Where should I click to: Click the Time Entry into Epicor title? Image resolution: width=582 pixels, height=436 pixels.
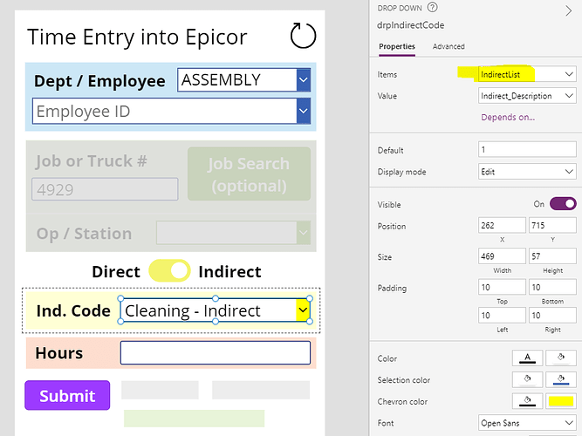pyautogui.click(x=137, y=37)
